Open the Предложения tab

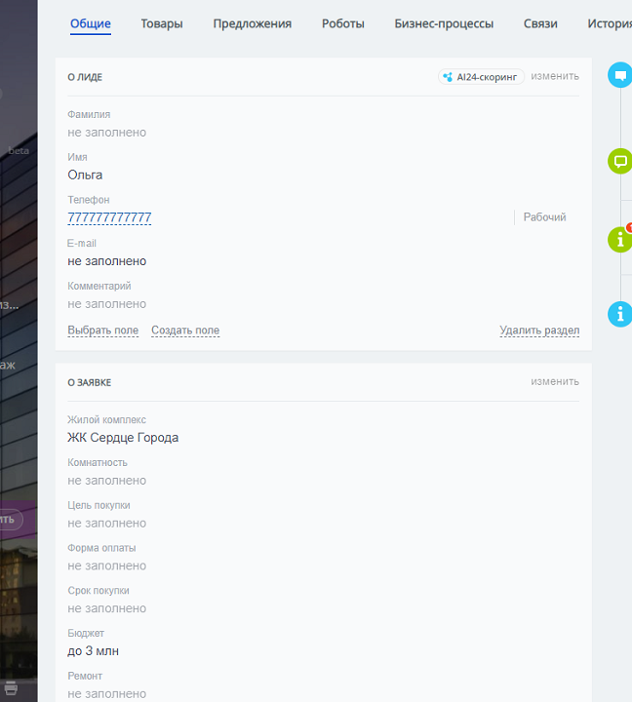click(x=253, y=23)
